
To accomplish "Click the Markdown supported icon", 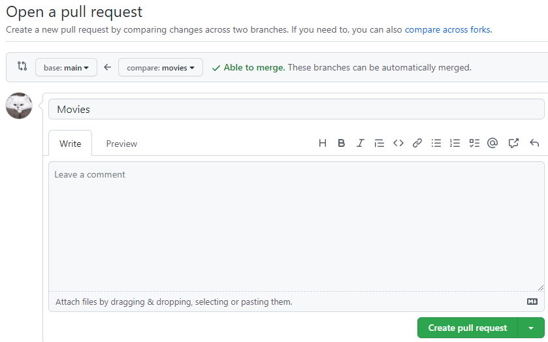I will click(532, 302).
